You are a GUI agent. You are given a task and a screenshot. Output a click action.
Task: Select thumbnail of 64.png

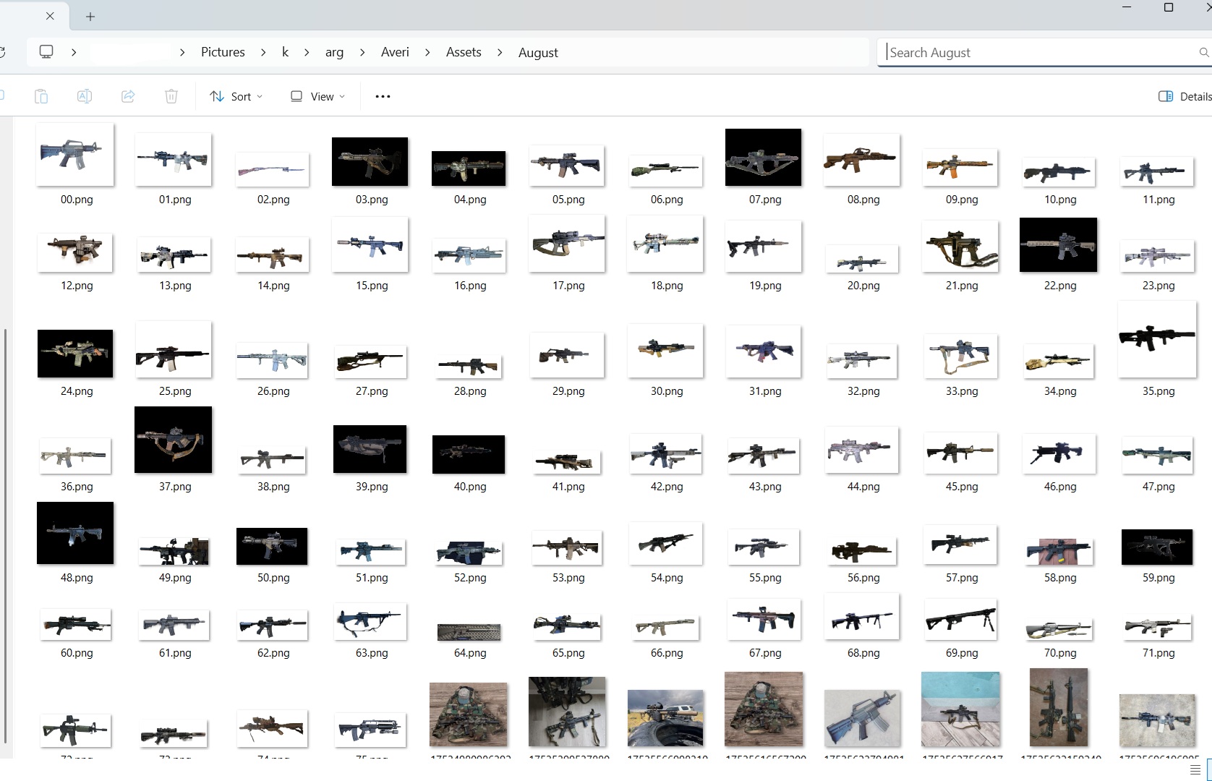[x=469, y=632]
